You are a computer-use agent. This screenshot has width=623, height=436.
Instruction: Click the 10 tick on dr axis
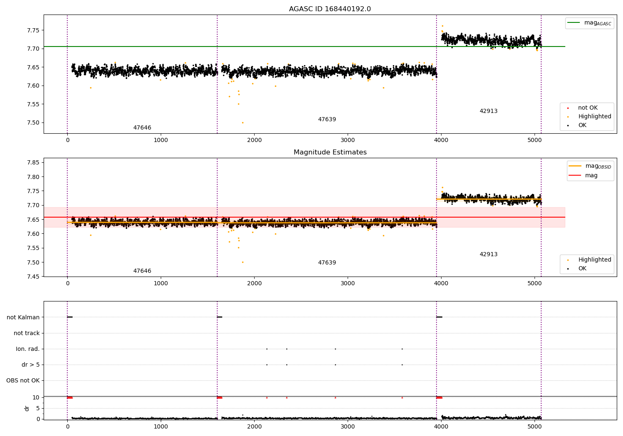pos(36,398)
